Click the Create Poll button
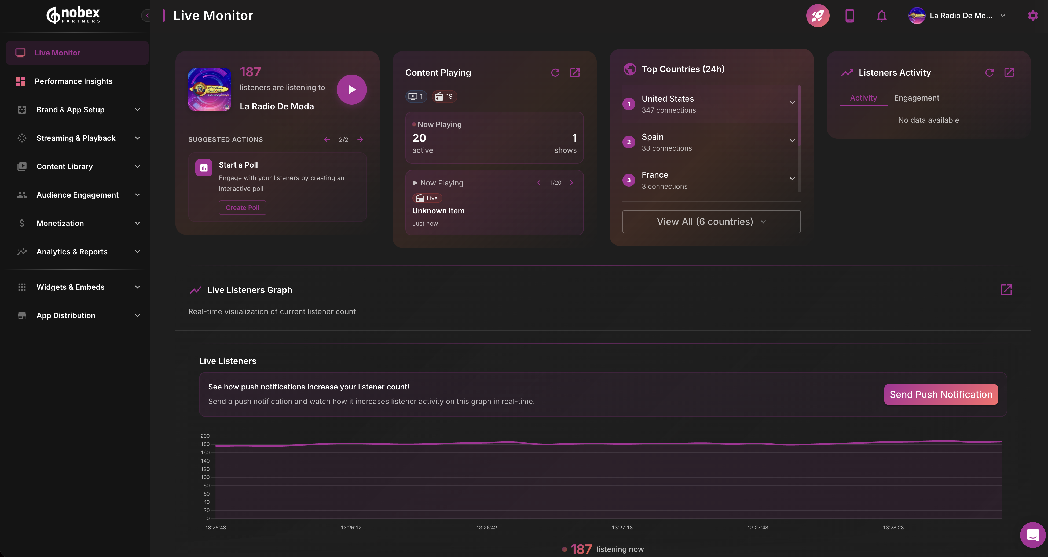This screenshot has height=557, width=1048. (x=242, y=207)
